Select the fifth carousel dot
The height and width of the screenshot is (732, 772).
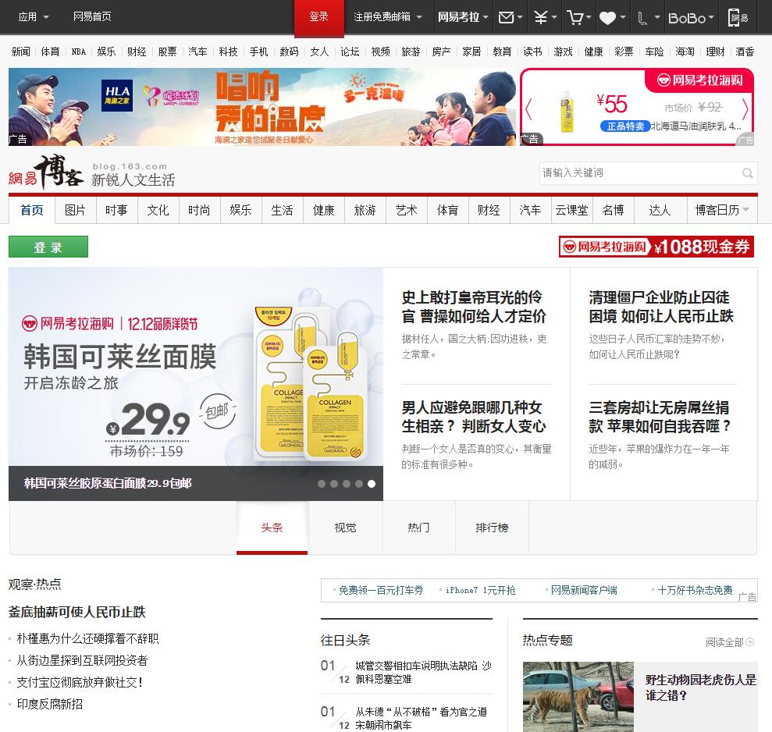pos(372,484)
